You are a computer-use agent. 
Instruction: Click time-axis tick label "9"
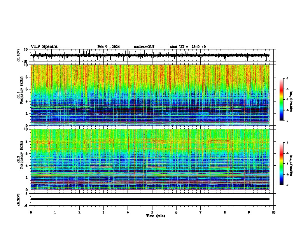pyautogui.click(x=249, y=212)
